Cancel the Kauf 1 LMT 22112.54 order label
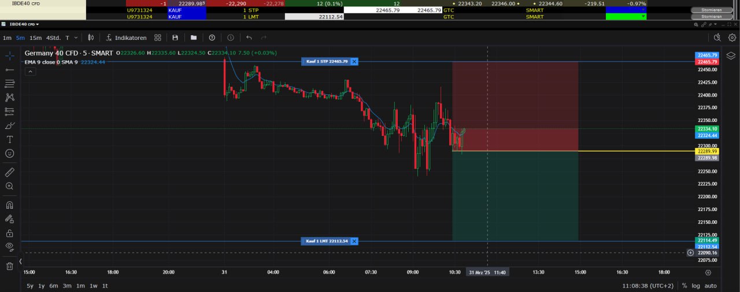Image resolution: width=740 pixels, height=292 pixels. [354, 241]
